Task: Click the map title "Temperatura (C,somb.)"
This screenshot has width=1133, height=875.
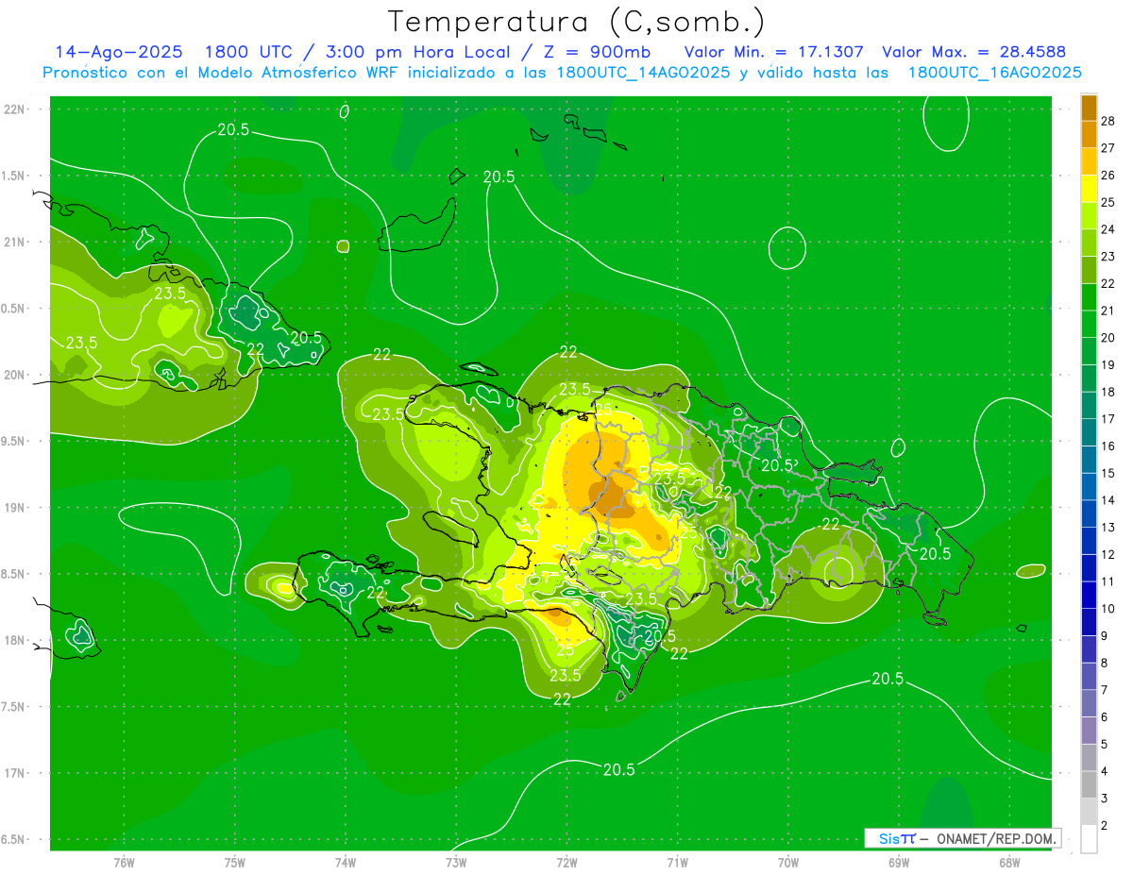Action: coord(577,22)
